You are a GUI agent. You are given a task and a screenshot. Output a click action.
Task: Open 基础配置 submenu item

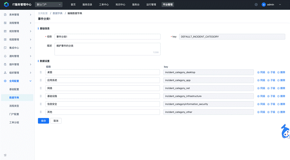click(14, 89)
